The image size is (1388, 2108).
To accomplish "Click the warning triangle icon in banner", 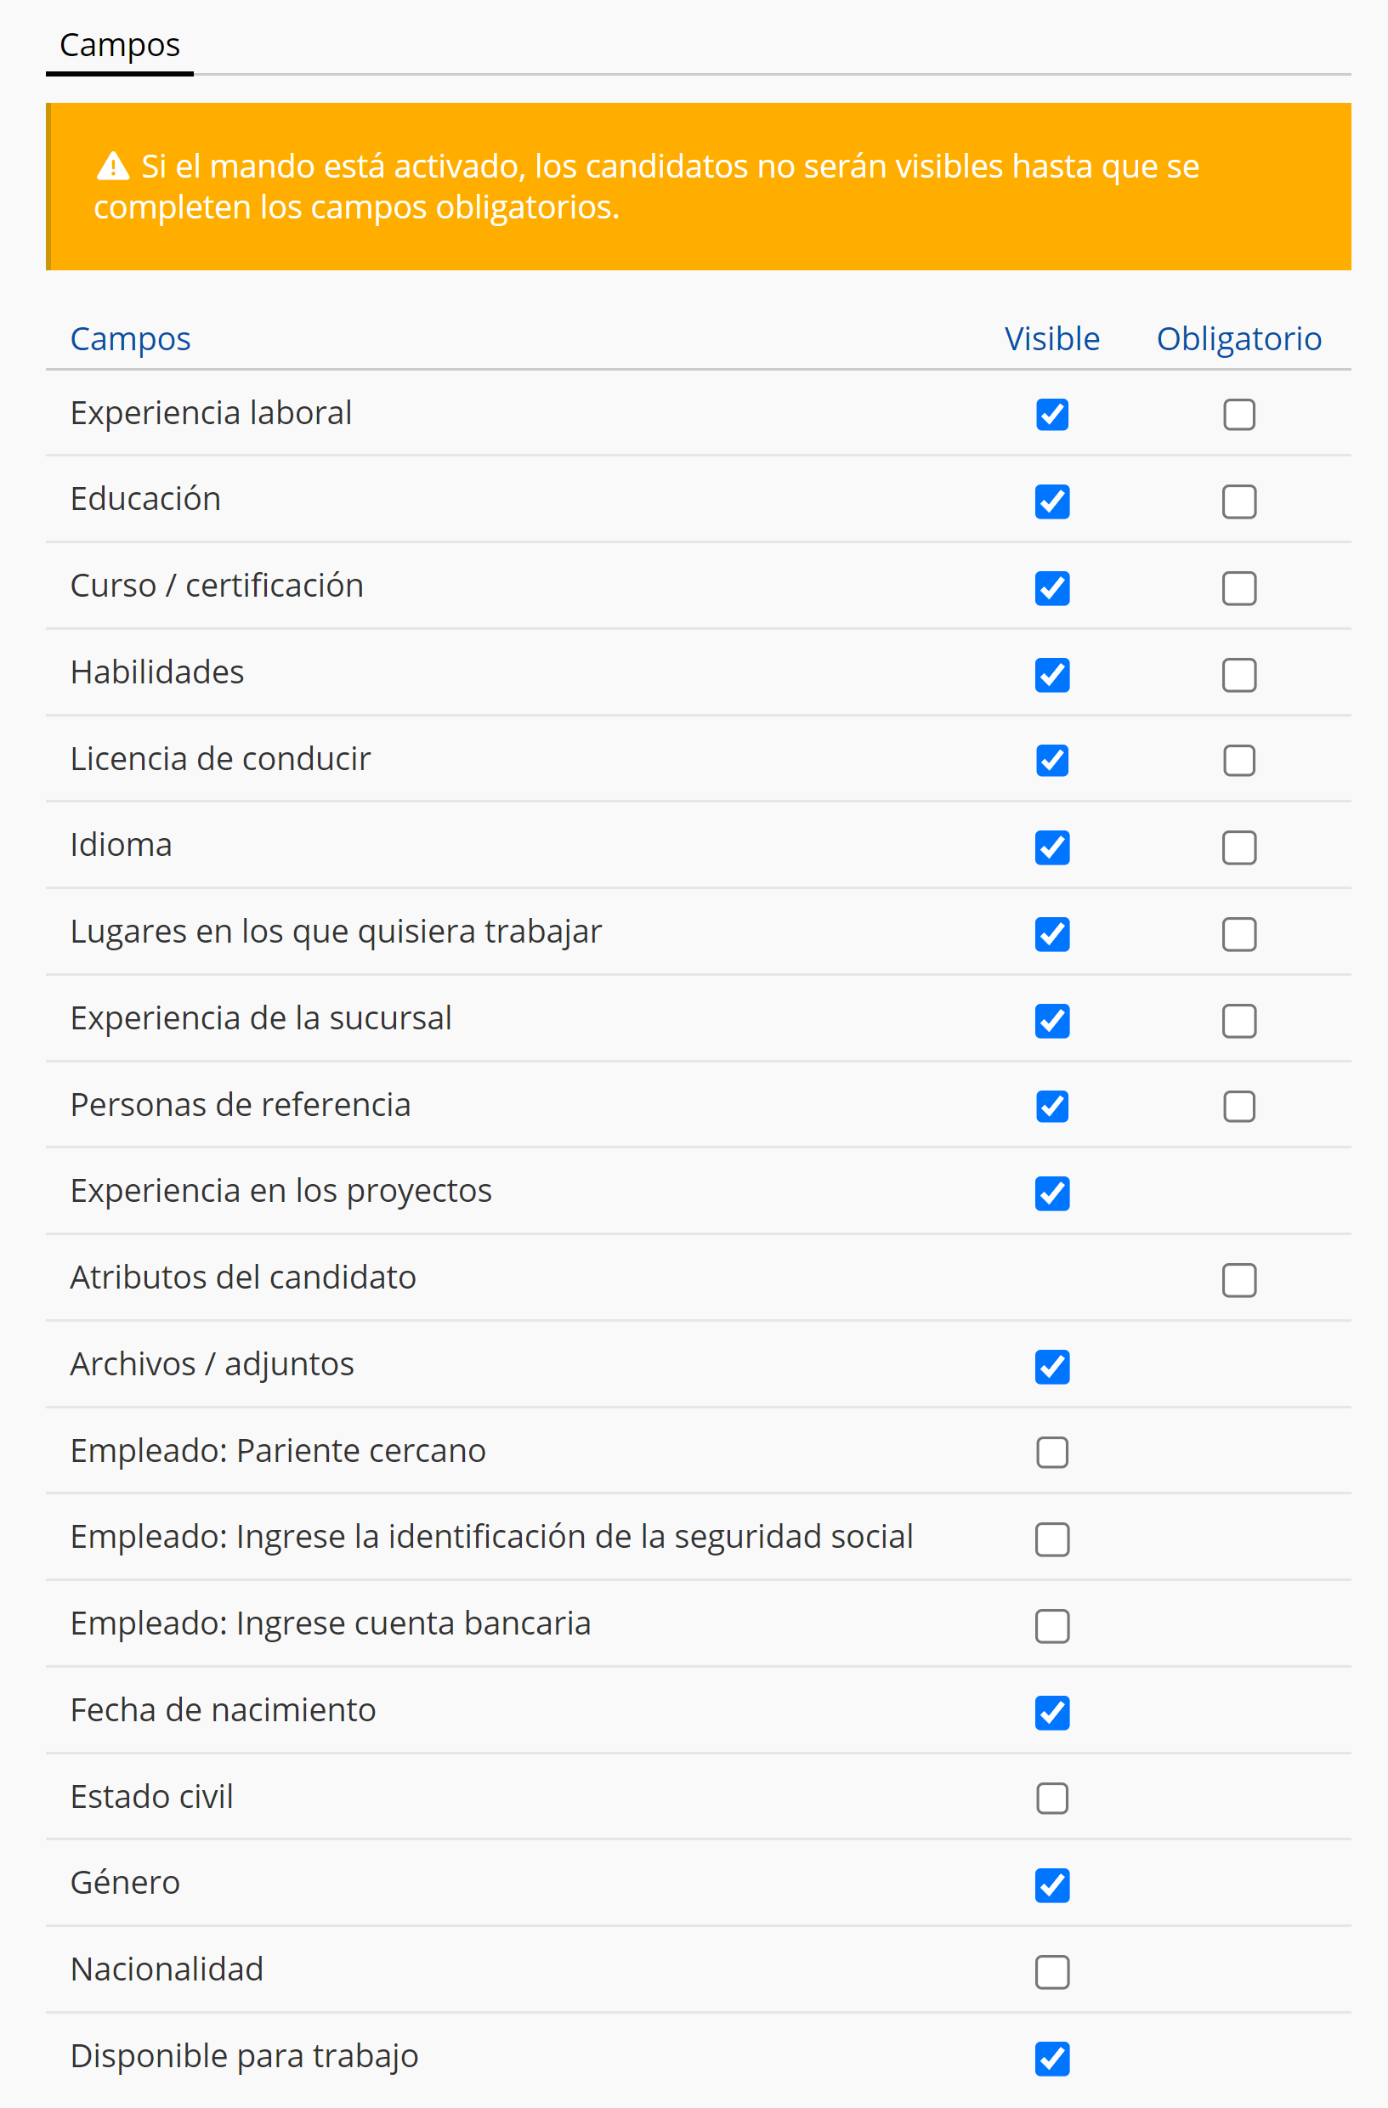I will (112, 166).
